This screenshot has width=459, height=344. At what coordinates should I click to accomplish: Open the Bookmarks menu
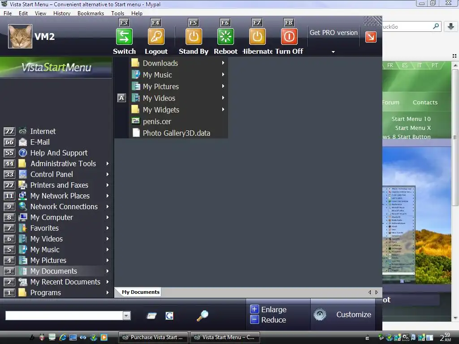point(91,13)
